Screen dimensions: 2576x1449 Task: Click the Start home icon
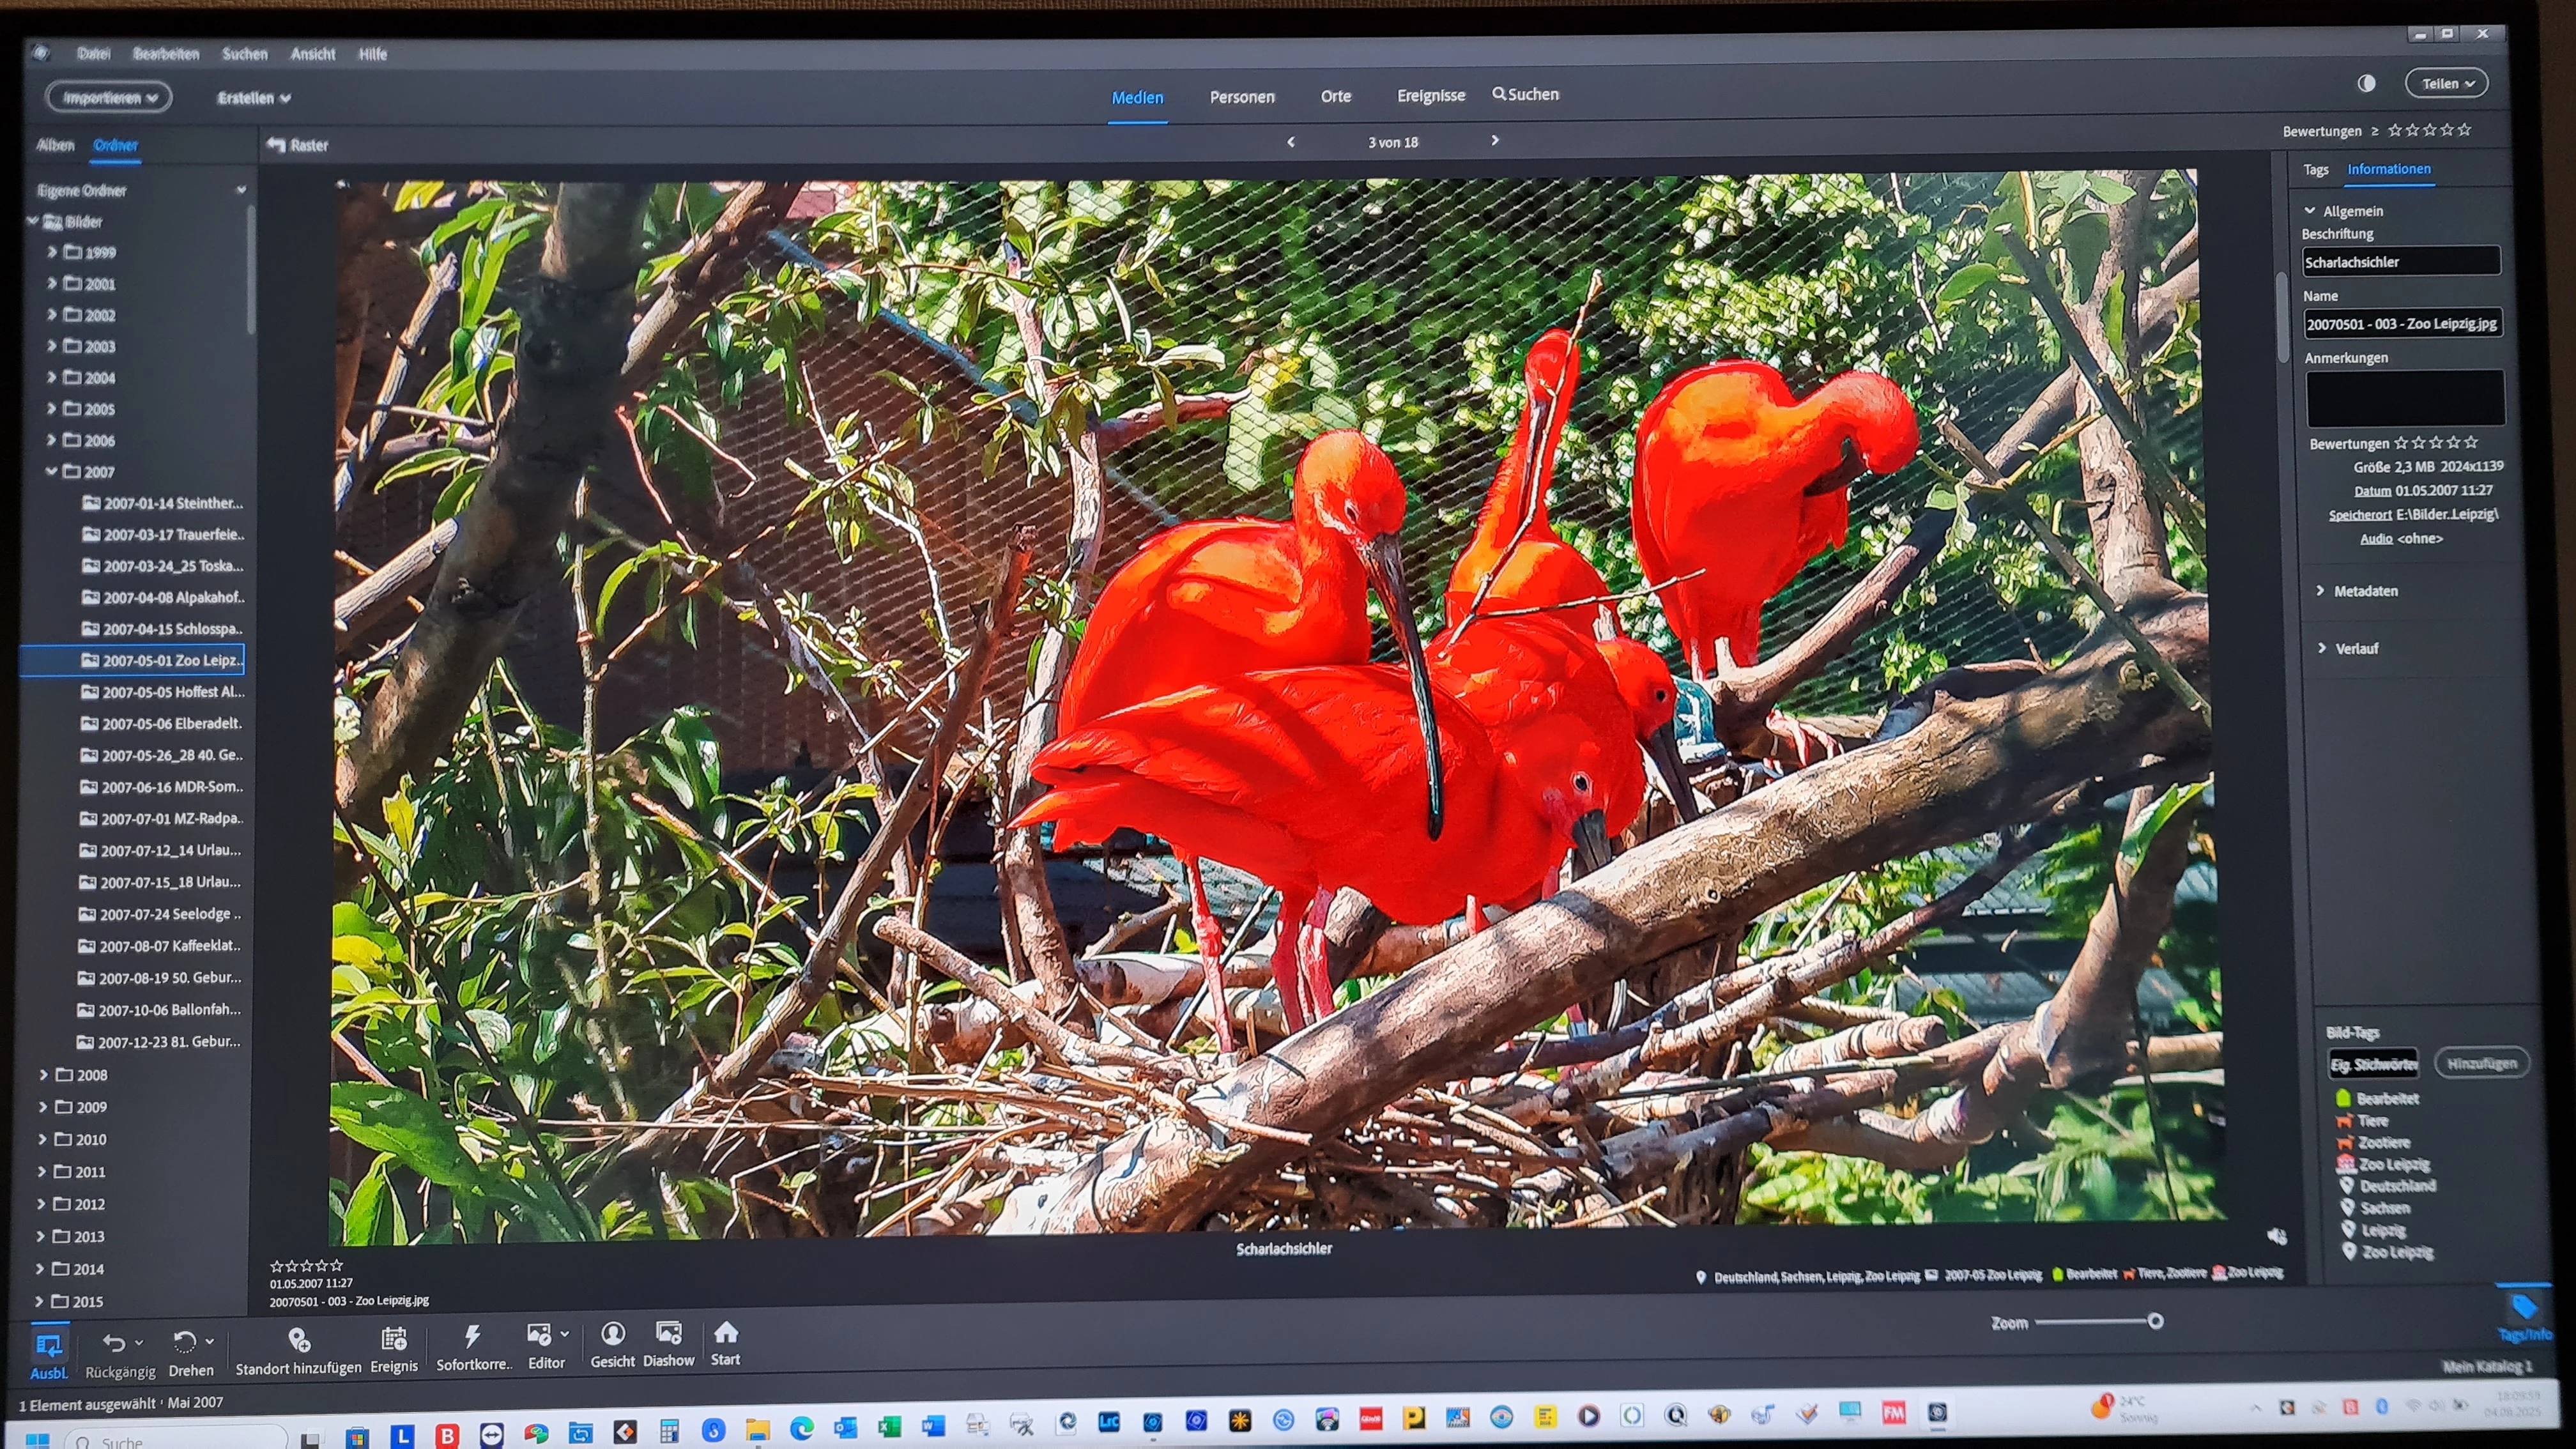[x=726, y=1332]
